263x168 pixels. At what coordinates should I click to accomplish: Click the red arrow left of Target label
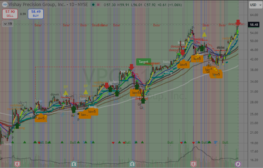(131, 67)
